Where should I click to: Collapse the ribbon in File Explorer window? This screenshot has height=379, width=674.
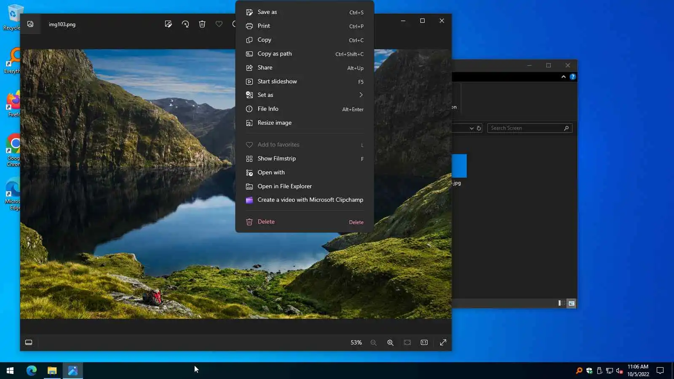point(563,77)
